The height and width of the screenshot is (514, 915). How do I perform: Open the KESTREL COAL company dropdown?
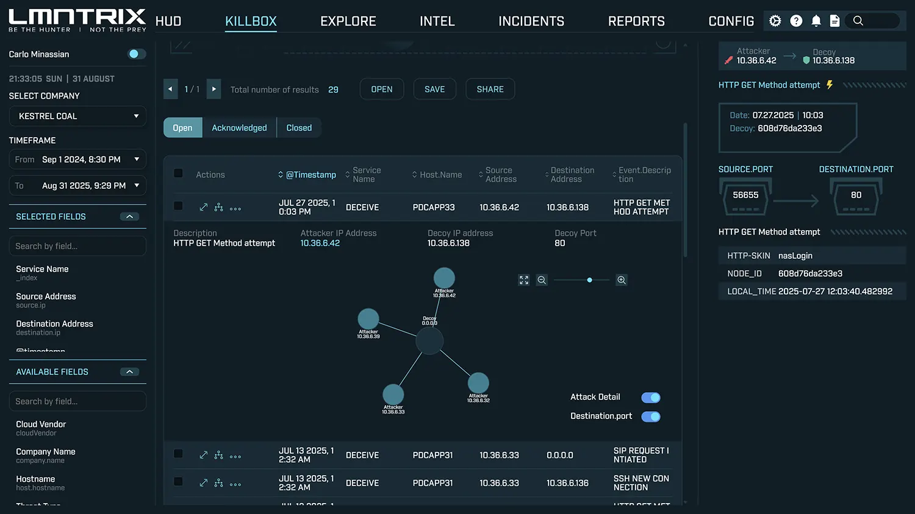[x=77, y=116]
